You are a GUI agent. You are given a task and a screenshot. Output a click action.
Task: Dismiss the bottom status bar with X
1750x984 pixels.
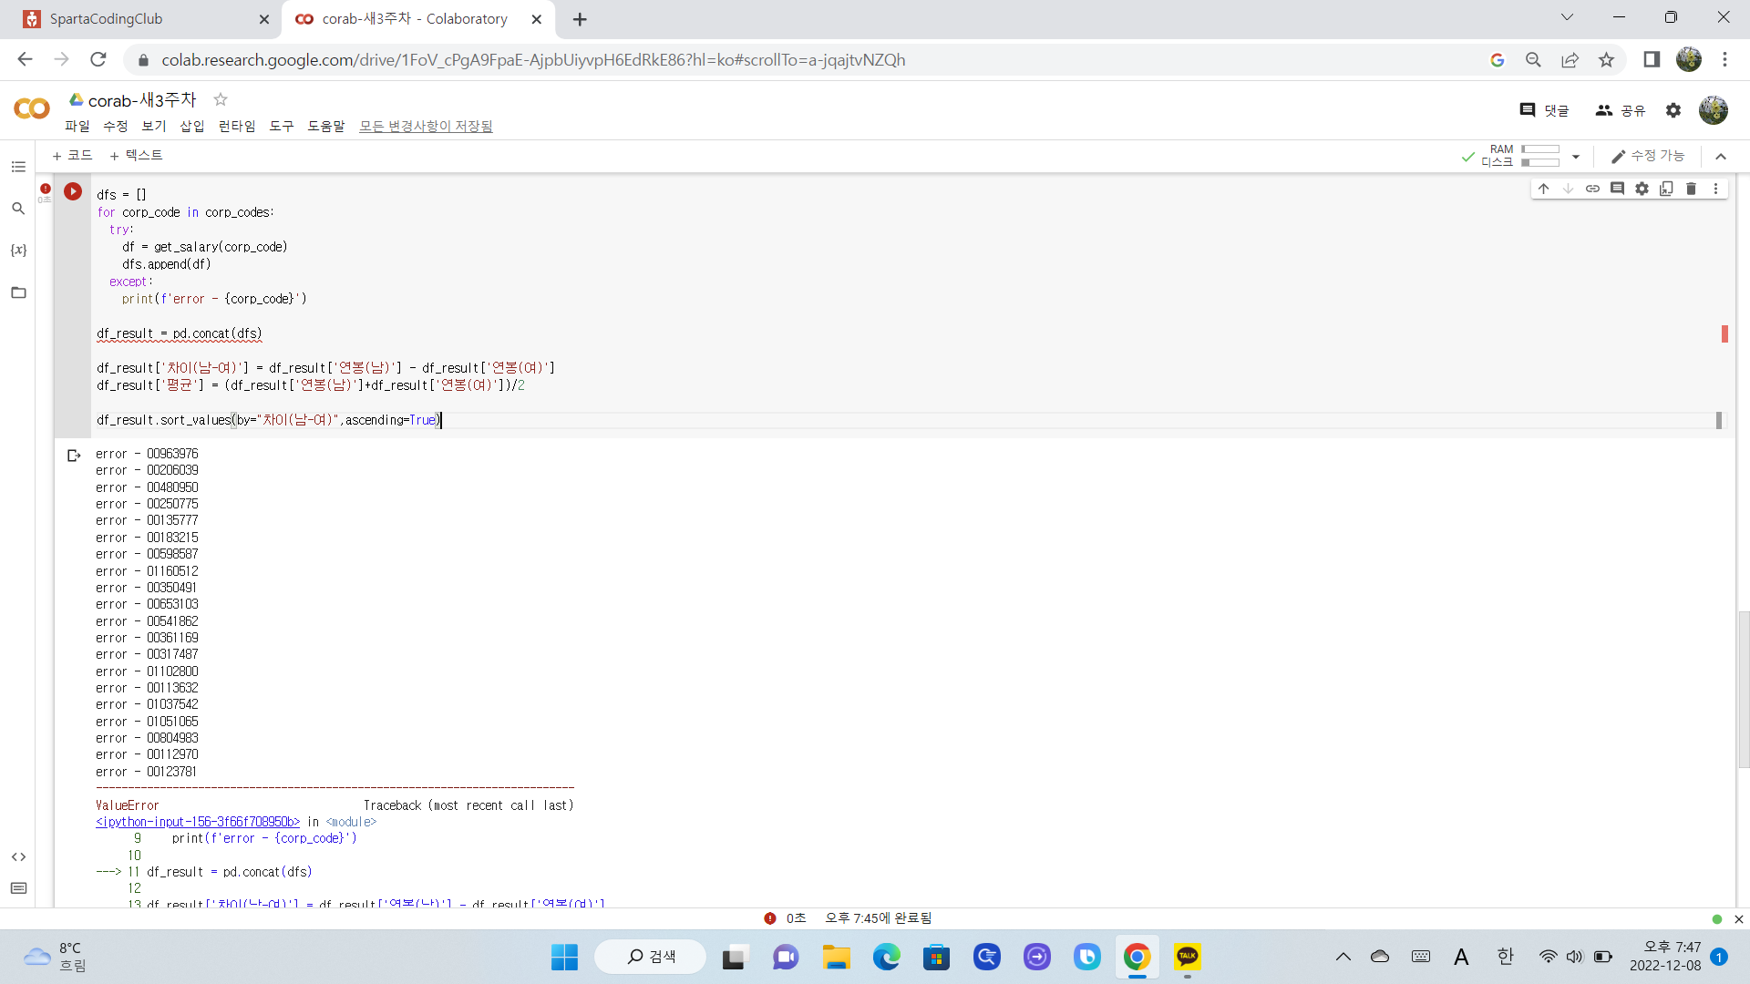point(1738,919)
